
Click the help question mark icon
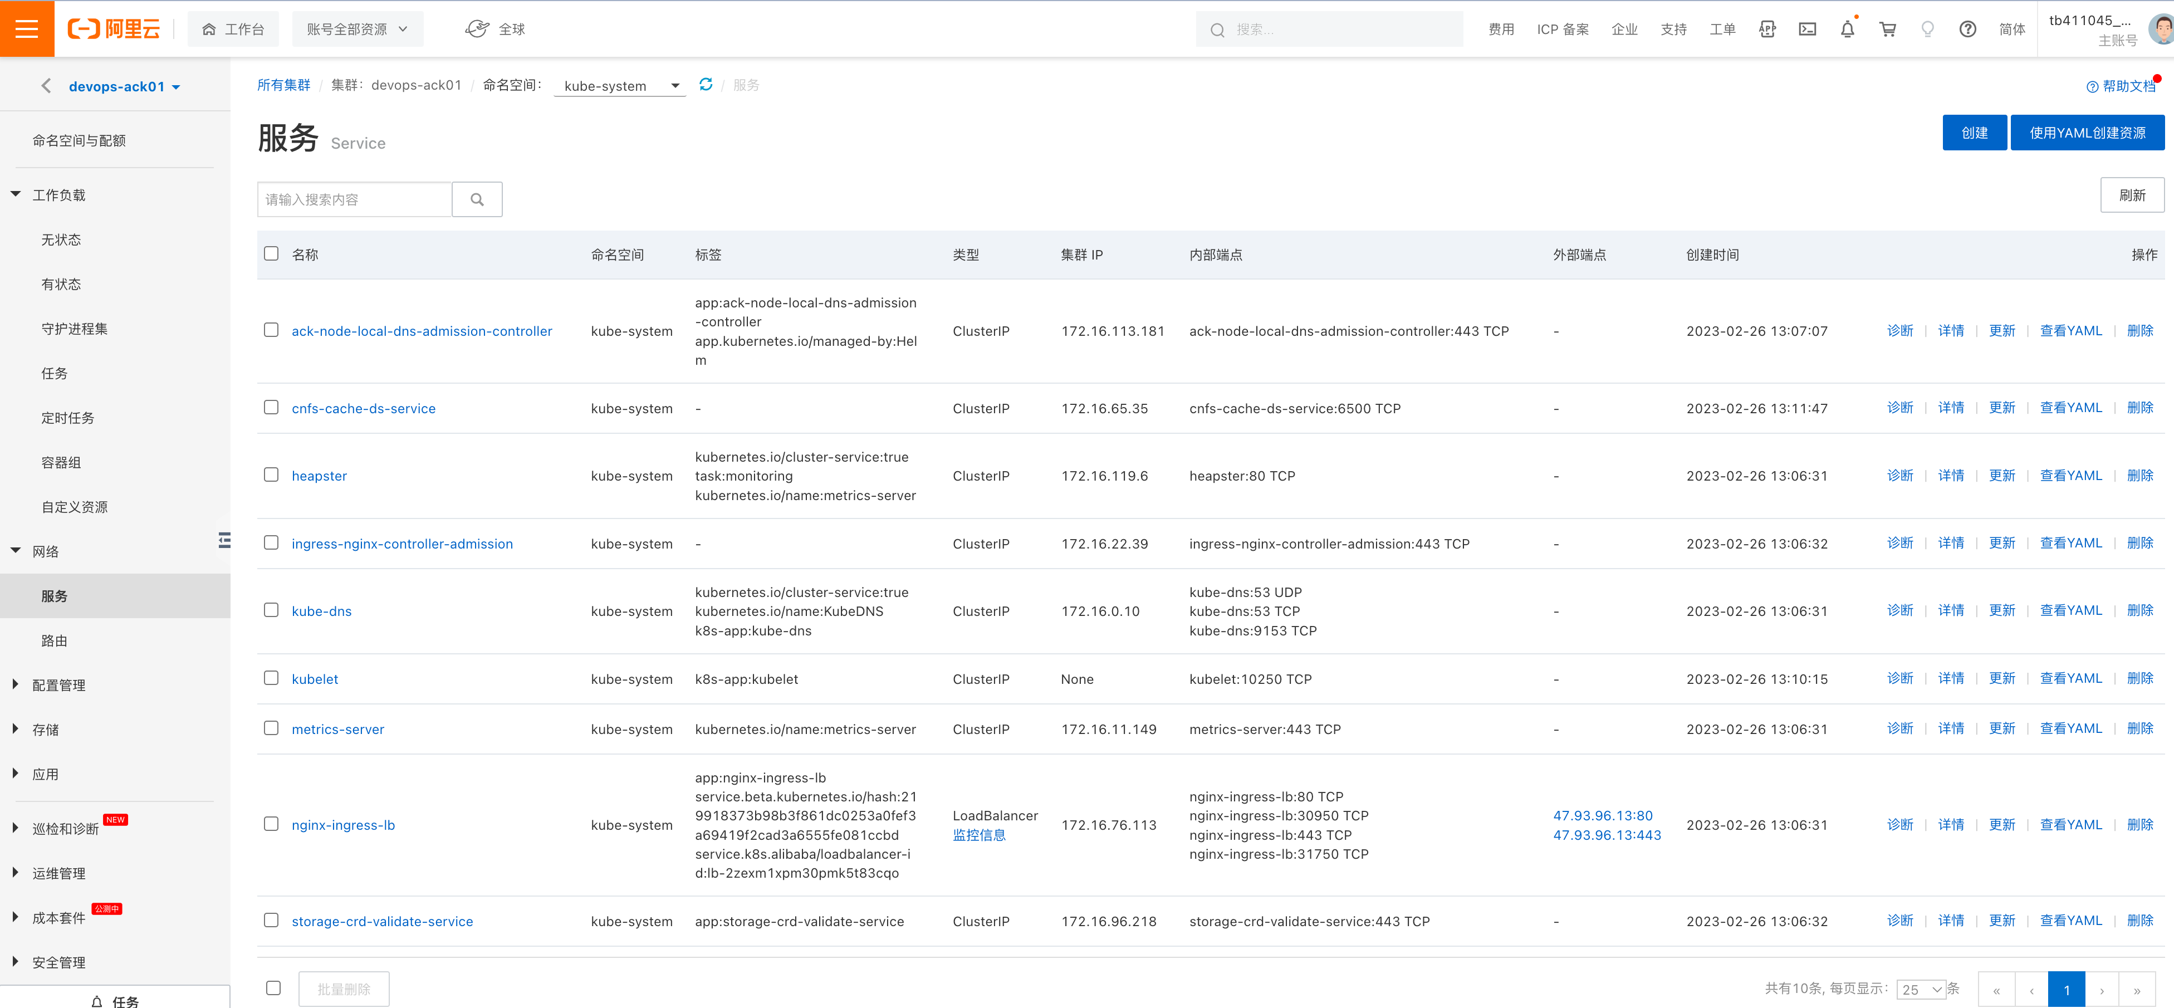point(1967,30)
